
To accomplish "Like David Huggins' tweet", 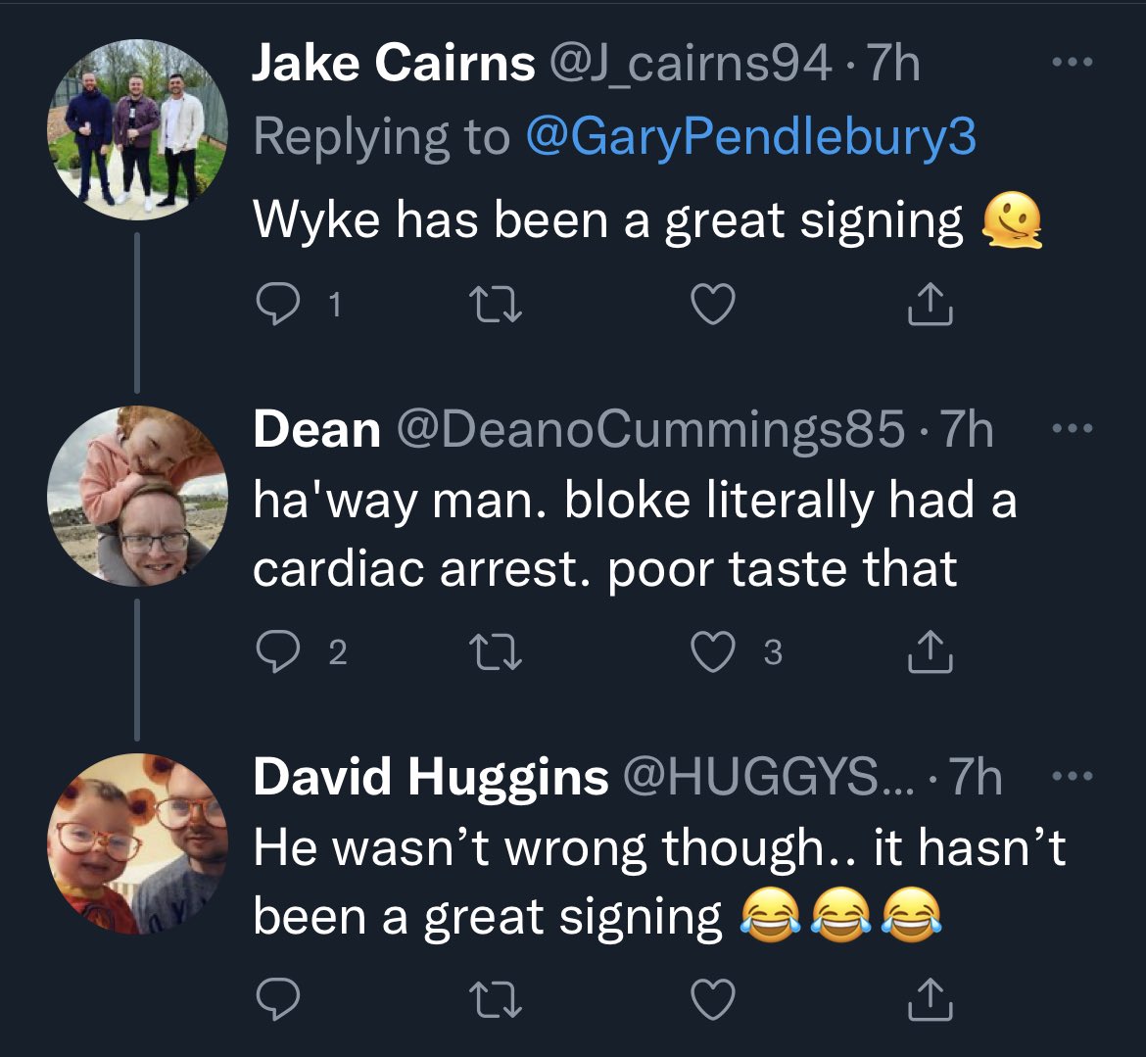I will tap(713, 1000).
